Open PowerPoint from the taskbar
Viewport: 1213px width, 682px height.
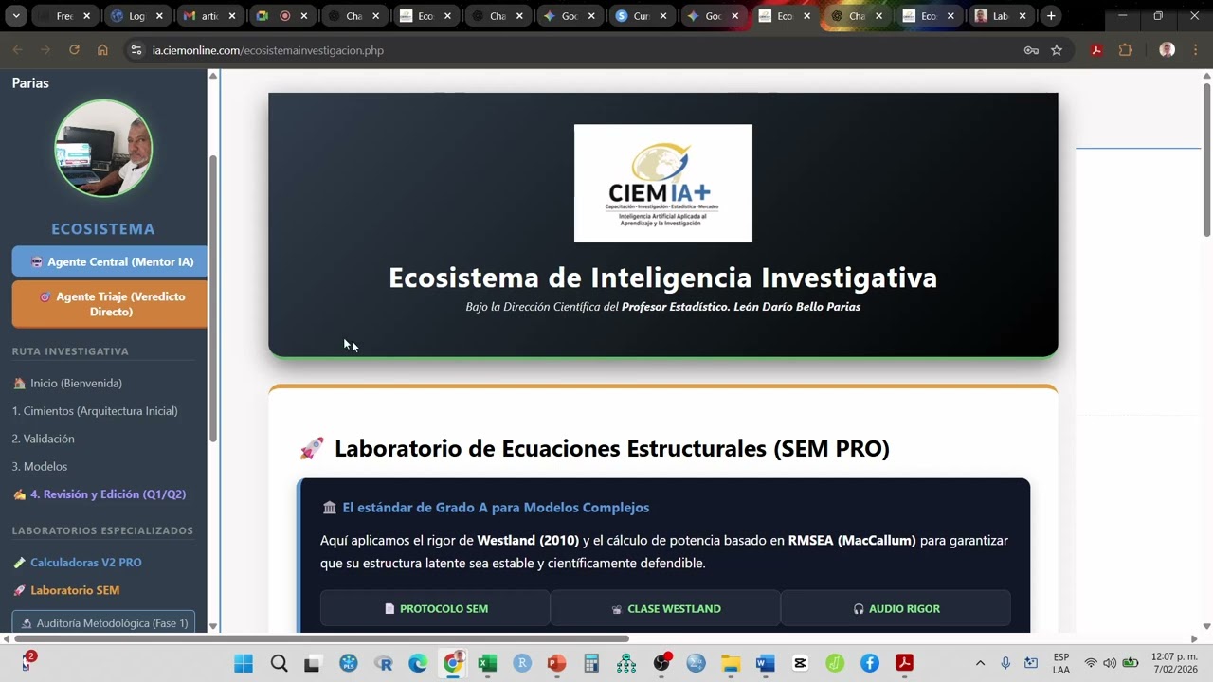point(556,663)
